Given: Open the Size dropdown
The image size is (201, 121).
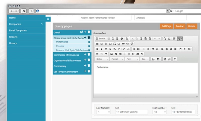Looking at the screenshot, I should coord(145,59).
